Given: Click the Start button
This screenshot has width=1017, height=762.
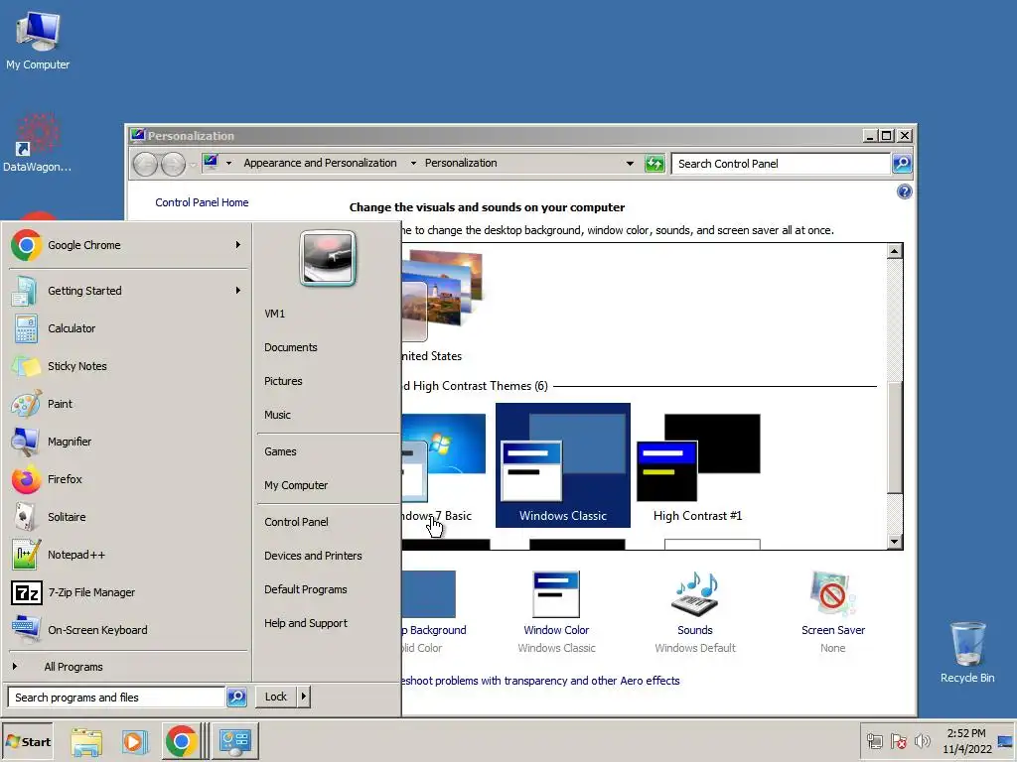Looking at the screenshot, I should (x=28, y=741).
